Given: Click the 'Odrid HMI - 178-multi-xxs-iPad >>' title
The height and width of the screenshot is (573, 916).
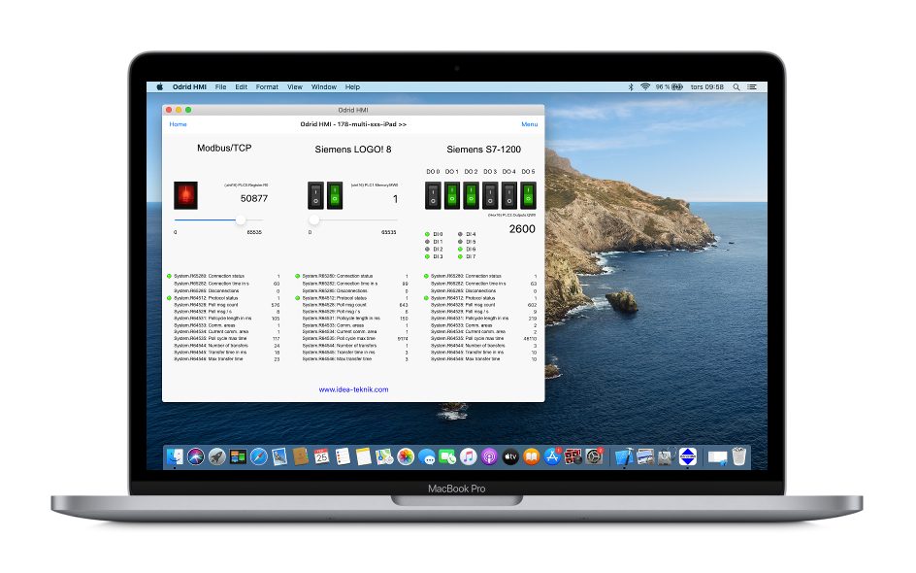Looking at the screenshot, I should click(x=353, y=124).
